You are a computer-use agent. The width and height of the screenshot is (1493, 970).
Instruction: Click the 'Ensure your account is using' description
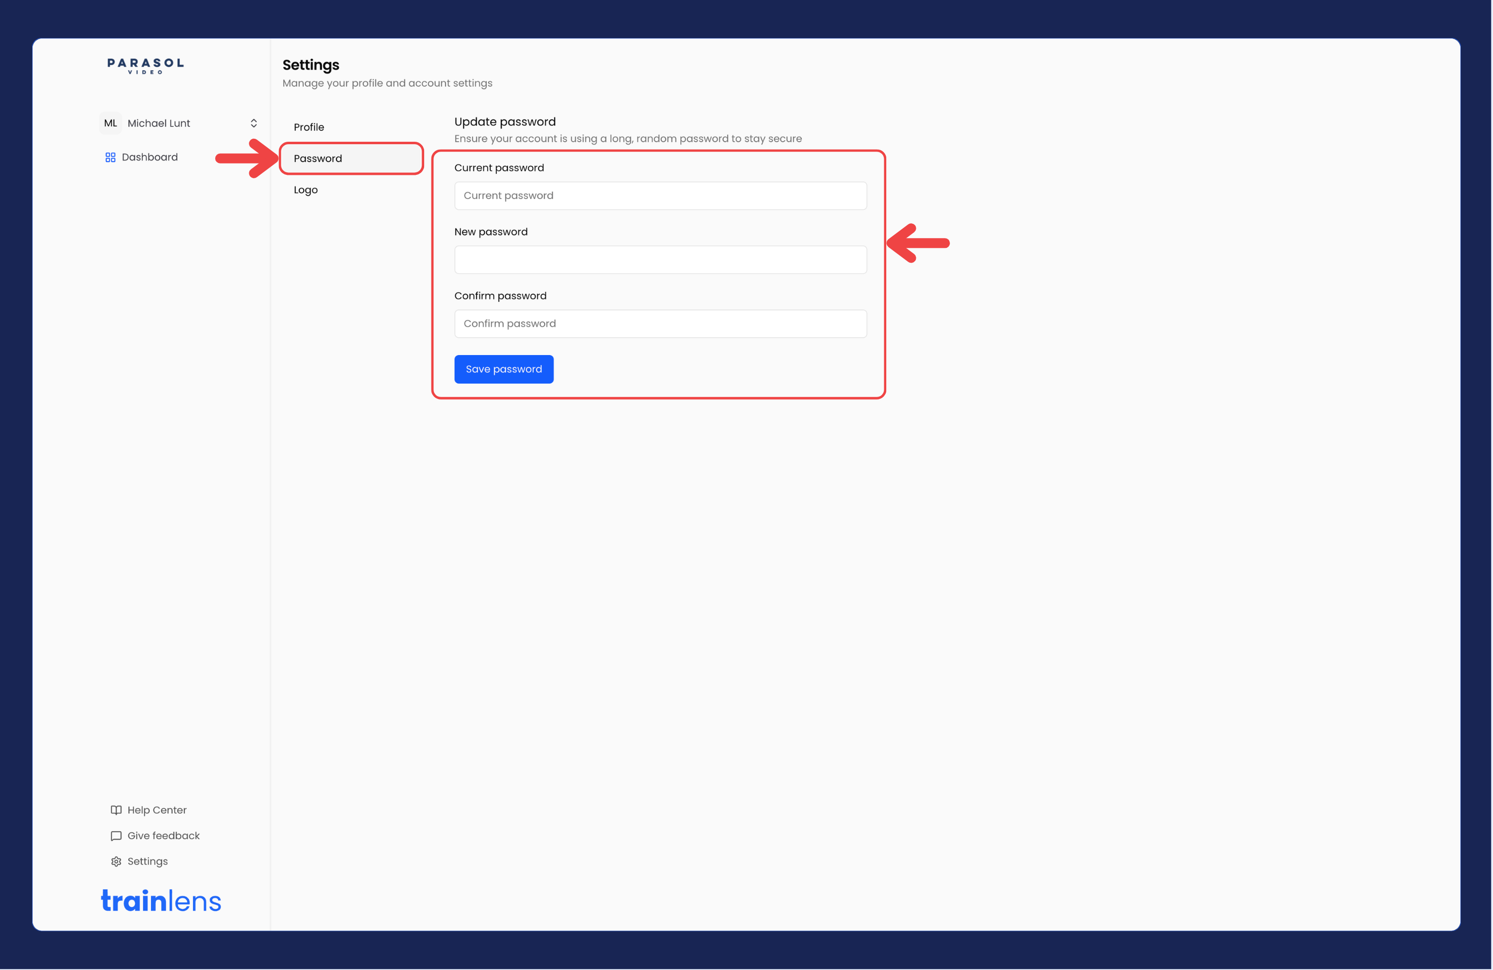coord(628,139)
